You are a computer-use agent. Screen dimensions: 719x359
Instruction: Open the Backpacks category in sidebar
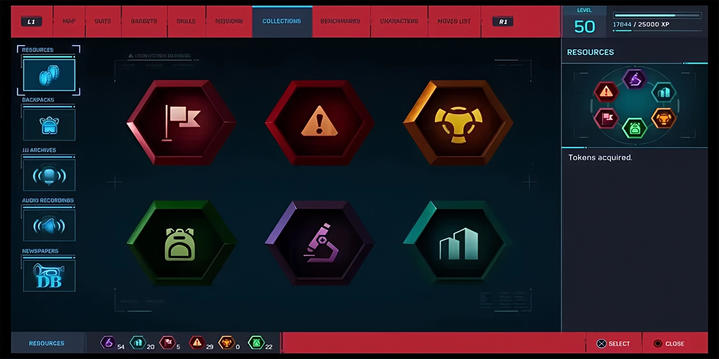[x=49, y=124]
